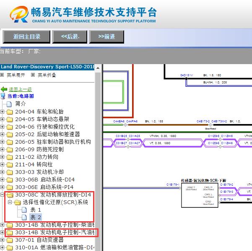Screen dimensions: 252x251
Task: Click folder icon of 303-14B 柴油机 entry
Action: [10, 225]
